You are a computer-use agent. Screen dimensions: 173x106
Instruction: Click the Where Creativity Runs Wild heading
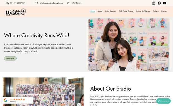37,35
